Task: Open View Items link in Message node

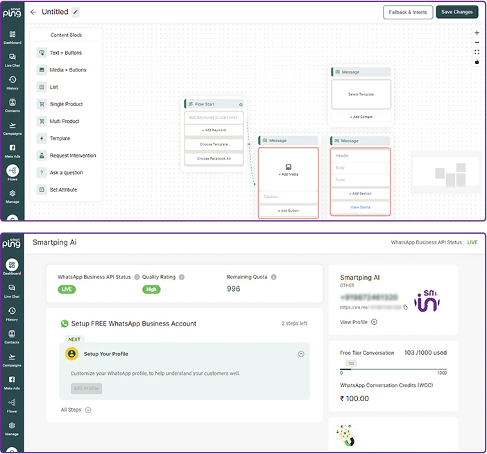Action: [x=360, y=208]
